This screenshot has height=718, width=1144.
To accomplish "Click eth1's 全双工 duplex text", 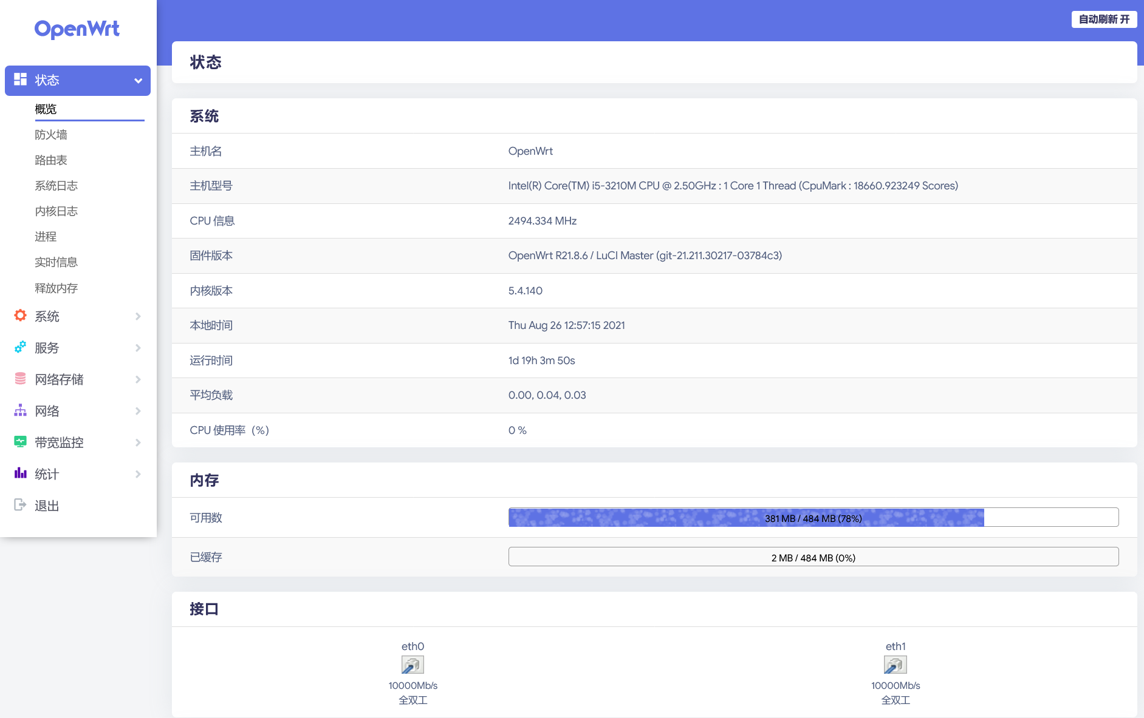I will pyautogui.click(x=896, y=700).
